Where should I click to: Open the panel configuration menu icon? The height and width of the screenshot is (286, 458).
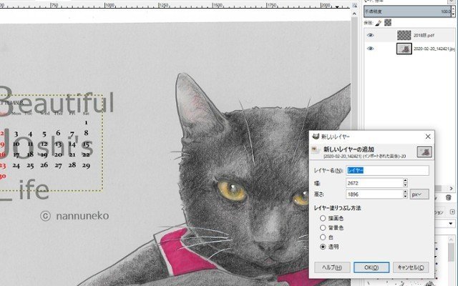coord(452,212)
